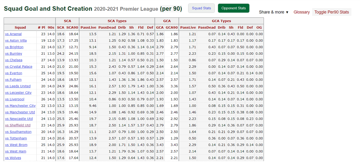Open the vs Chelsea link

[x=13, y=60]
